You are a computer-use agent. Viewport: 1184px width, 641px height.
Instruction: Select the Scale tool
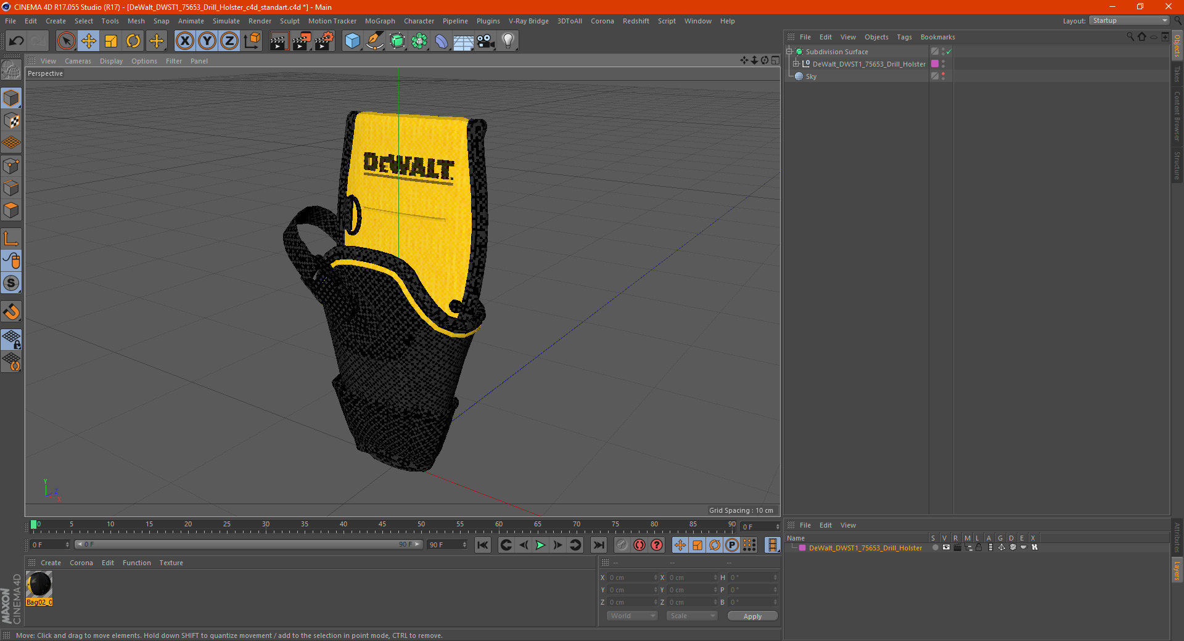point(111,41)
